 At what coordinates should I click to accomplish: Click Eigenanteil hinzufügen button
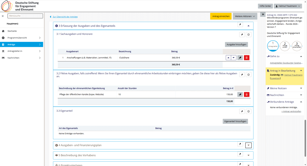tap(235, 122)
